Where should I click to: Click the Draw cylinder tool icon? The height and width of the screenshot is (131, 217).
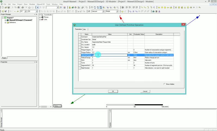(x=179, y=7)
